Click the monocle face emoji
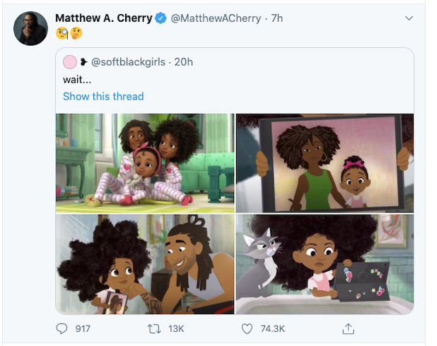 [62, 33]
